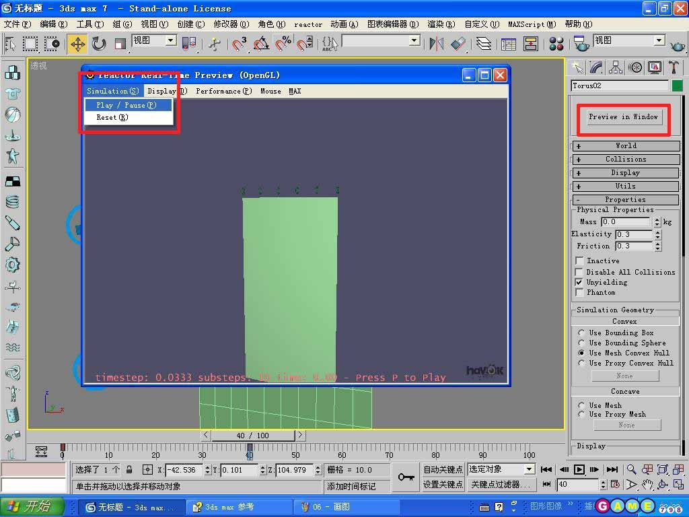The height and width of the screenshot is (517, 689).
Task: Select Use Bounding Sphere radio button
Action: point(581,343)
